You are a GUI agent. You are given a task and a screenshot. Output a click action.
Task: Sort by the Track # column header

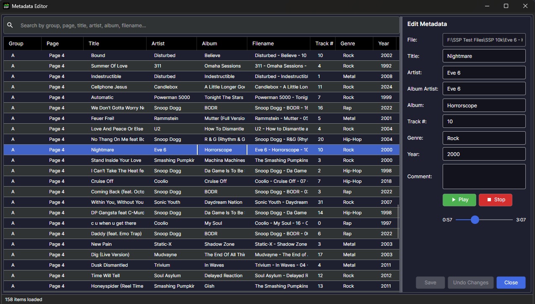point(323,43)
